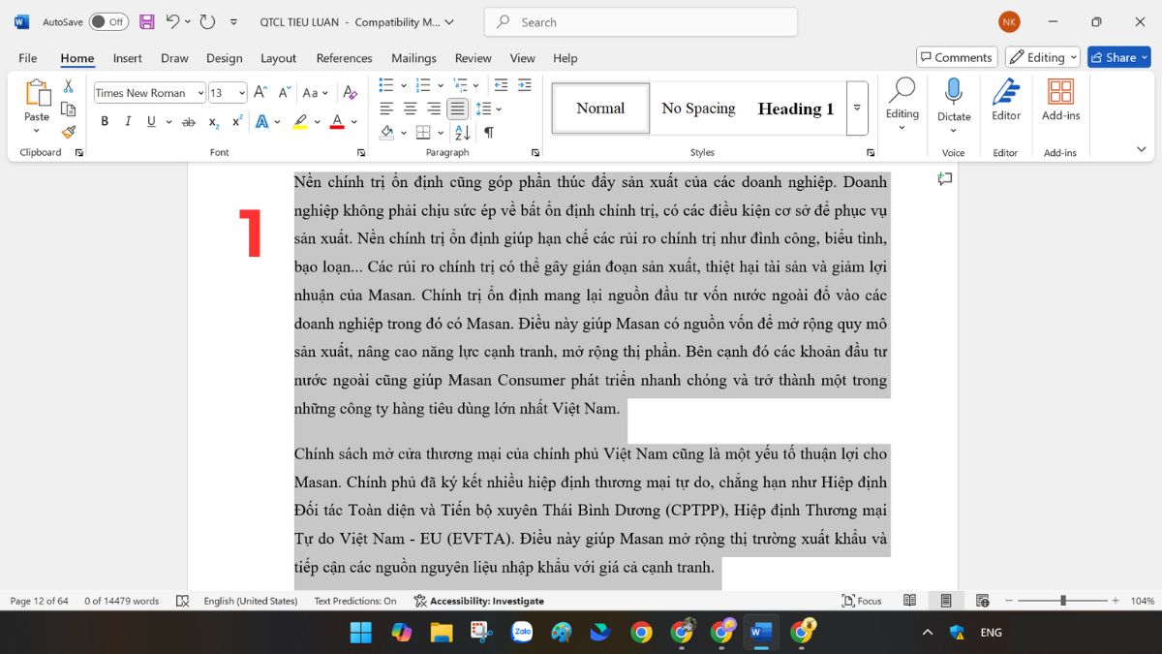This screenshot has width=1162, height=654.
Task: Open the spelling proofing icon in status bar
Action: point(182,601)
